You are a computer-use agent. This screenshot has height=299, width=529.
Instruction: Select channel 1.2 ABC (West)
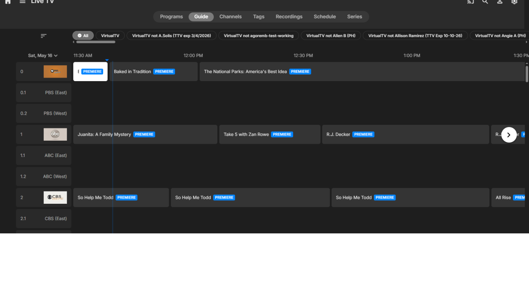[x=44, y=176]
